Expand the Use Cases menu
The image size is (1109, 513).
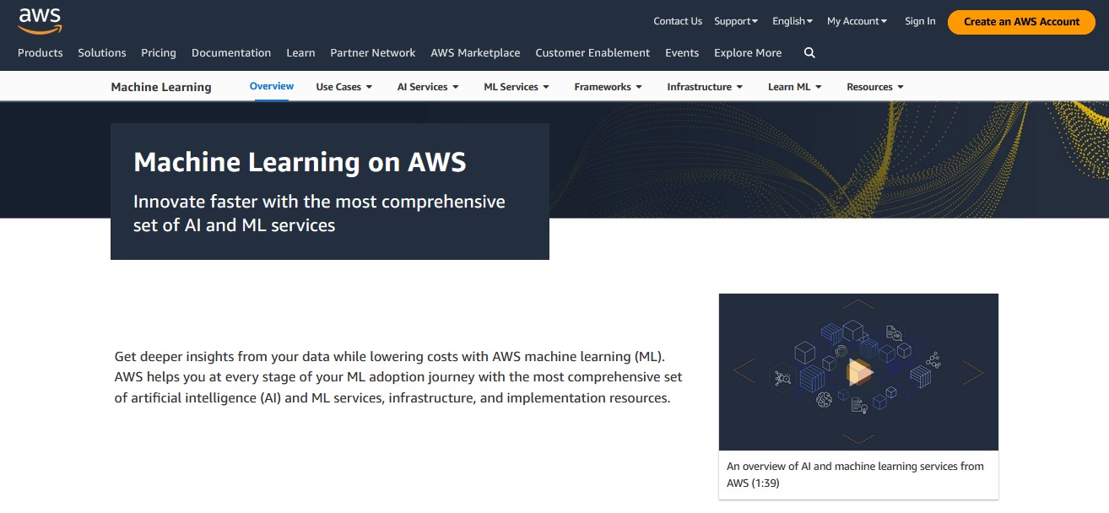(x=343, y=86)
